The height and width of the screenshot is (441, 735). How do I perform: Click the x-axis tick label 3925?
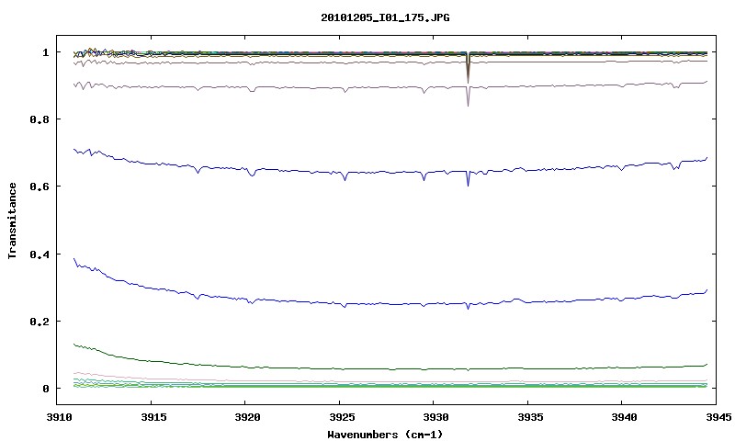tap(342, 417)
